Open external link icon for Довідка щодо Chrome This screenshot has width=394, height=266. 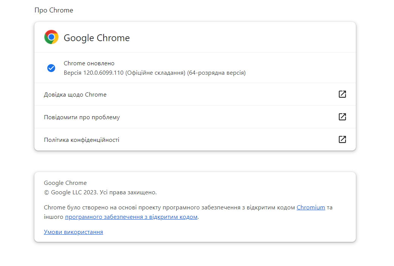click(342, 94)
